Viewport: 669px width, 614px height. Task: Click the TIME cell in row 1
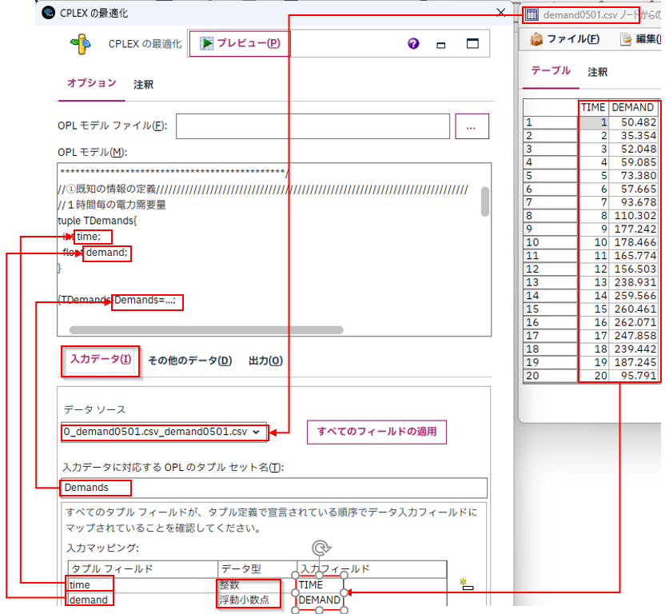pos(594,122)
